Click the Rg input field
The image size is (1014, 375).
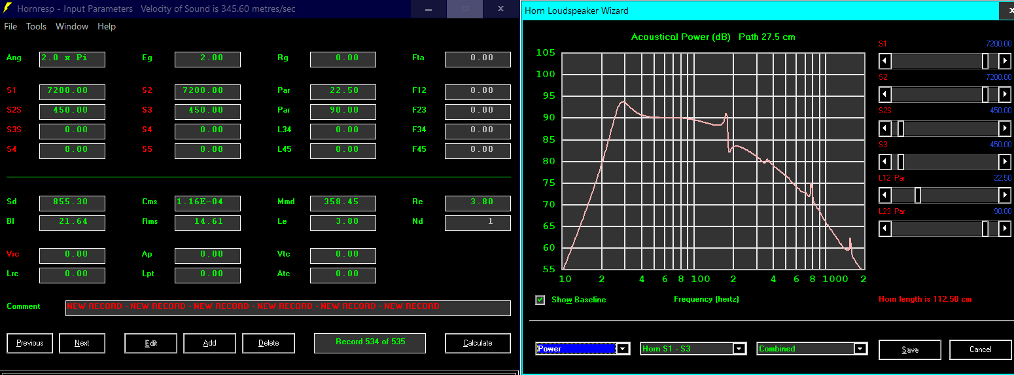pyautogui.click(x=343, y=59)
